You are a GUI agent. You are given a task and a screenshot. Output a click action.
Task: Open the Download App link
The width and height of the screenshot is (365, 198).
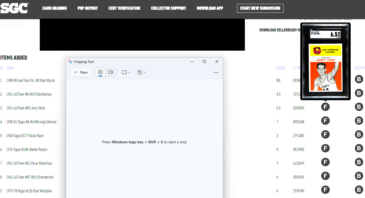point(210,8)
